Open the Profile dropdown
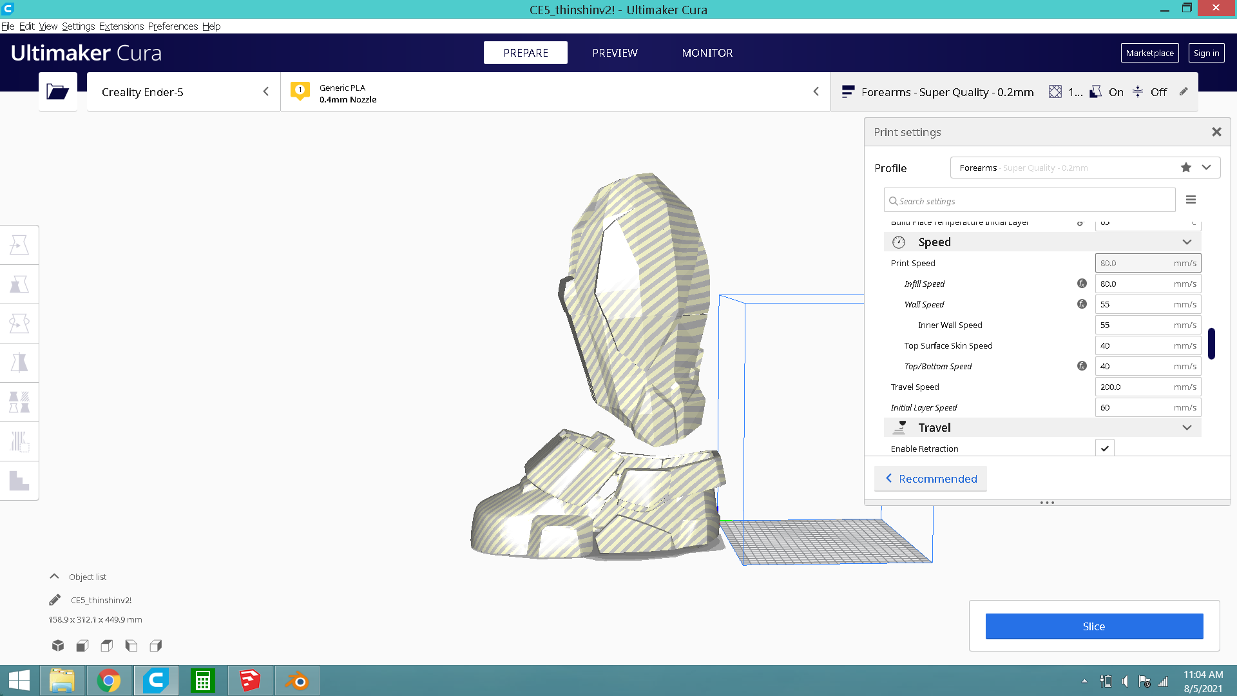 (1206, 168)
